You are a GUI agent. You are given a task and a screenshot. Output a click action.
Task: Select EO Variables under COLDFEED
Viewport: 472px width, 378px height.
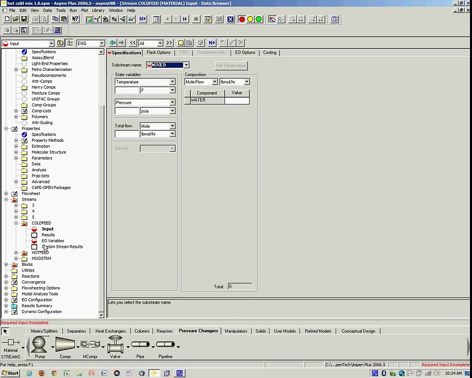52,241
